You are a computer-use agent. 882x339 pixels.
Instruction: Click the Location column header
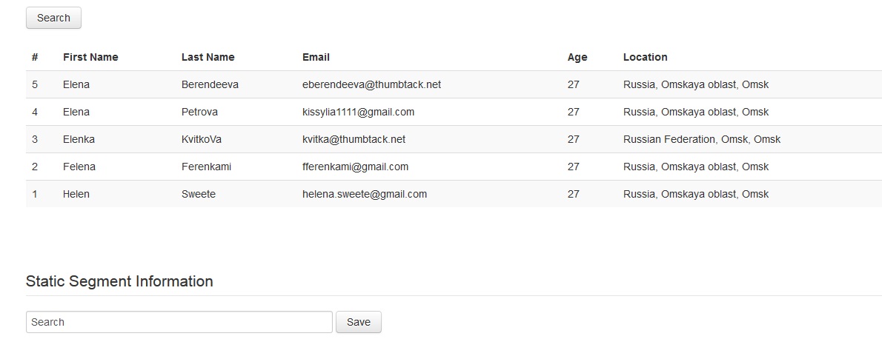click(x=645, y=57)
